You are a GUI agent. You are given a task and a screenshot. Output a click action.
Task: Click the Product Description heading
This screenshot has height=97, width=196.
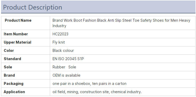(32, 7)
